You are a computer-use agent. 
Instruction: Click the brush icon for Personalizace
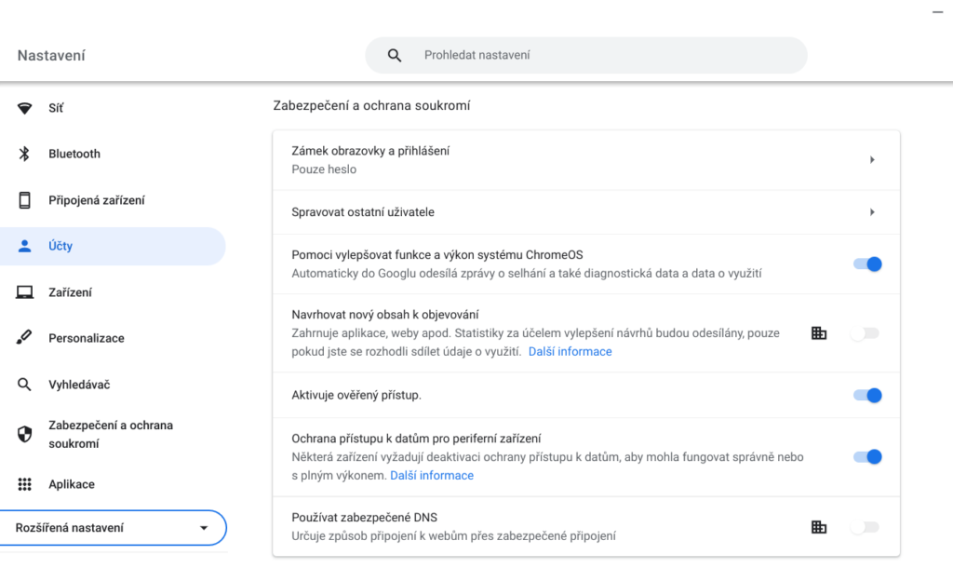click(x=25, y=338)
